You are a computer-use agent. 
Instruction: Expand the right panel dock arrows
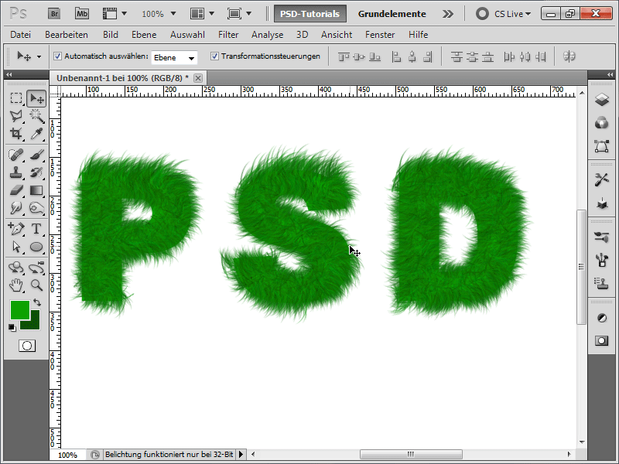point(610,74)
